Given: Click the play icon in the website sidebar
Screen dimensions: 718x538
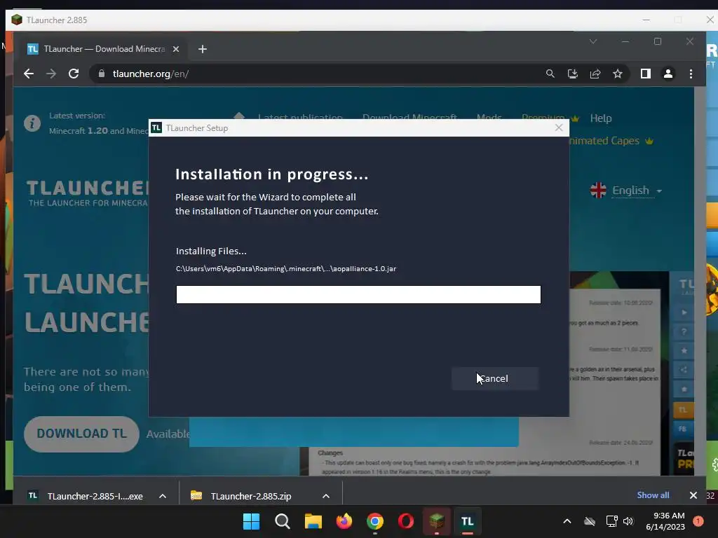Looking at the screenshot, I should point(684,312).
